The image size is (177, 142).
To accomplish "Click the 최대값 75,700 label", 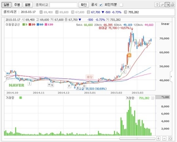I will point(115,28).
